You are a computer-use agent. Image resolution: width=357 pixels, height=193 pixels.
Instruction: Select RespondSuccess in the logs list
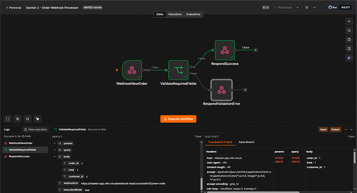[x=25, y=156]
